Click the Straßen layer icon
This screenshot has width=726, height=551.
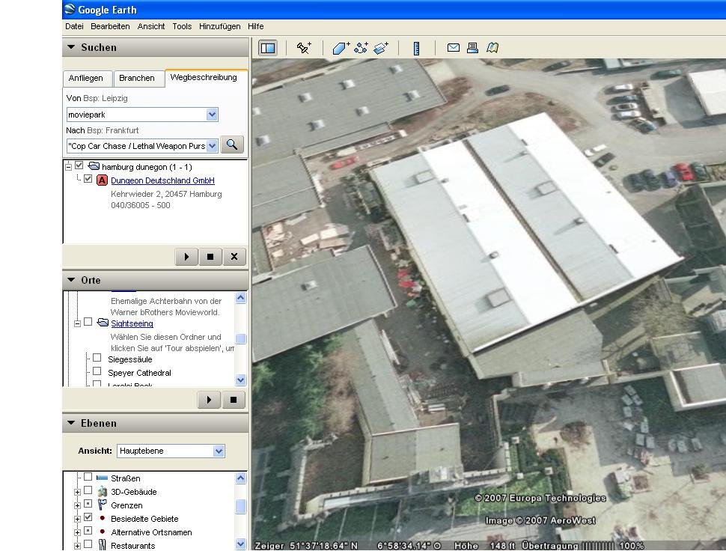click(102, 478)
